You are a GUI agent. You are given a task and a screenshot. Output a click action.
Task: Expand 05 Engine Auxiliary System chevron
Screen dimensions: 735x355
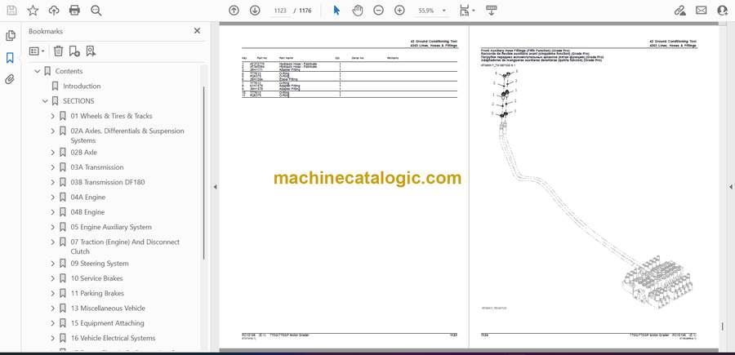point(52,227)
